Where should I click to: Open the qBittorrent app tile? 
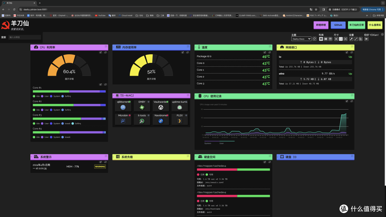click(x=123, y=105)
